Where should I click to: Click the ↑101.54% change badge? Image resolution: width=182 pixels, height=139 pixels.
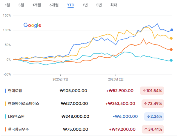click(152, 91)
